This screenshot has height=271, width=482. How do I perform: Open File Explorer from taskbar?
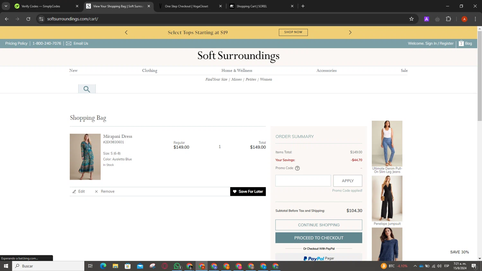[x=115, y=266]
